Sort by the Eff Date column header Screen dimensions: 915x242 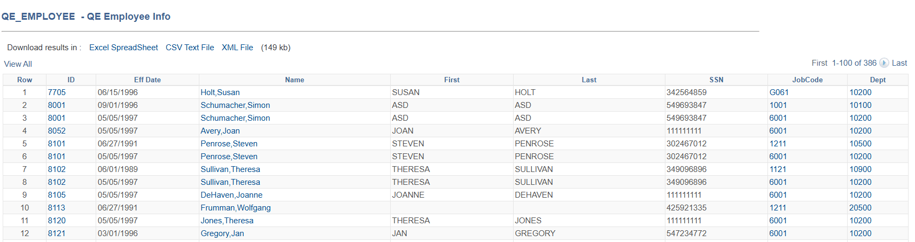point(148,80)
